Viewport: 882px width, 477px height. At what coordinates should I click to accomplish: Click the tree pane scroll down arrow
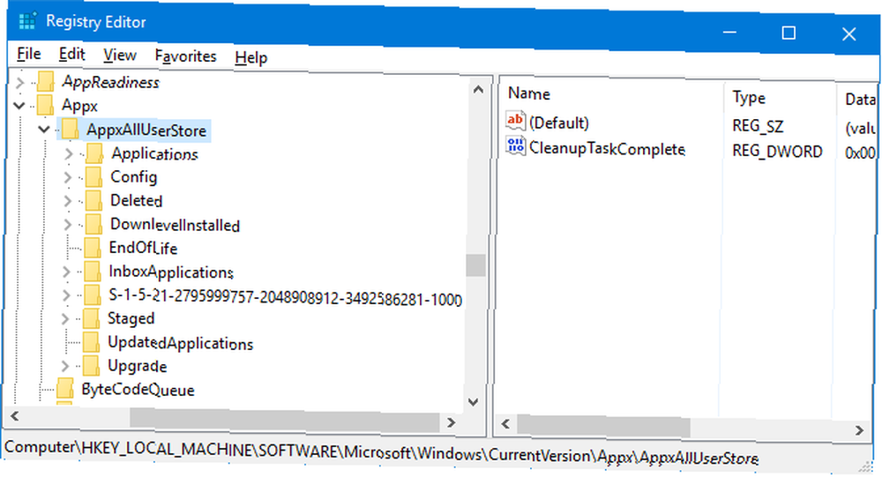[x=473, y=402]
